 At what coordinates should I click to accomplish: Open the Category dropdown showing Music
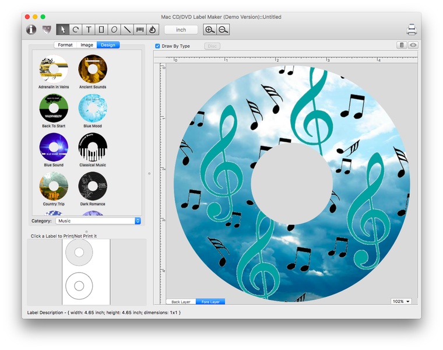99,221
